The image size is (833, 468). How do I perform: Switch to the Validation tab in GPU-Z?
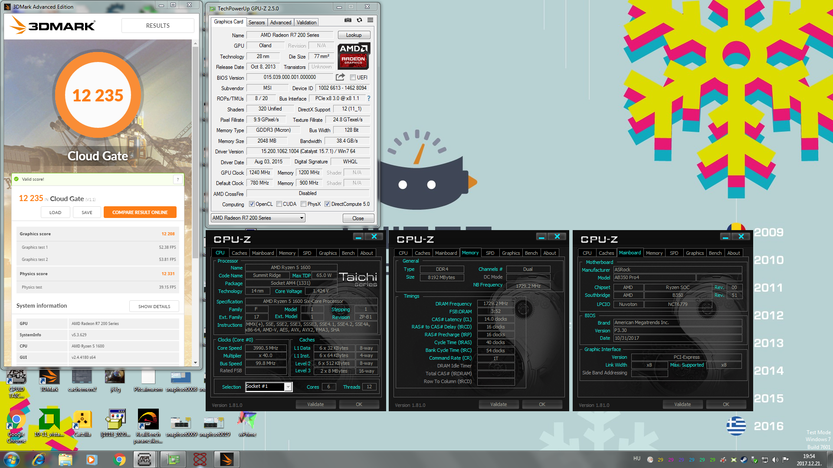306,23
